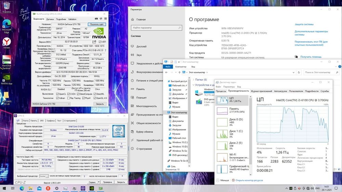The width and height of the screenshot is (342, 192).
Task: Open the Yandex desktop shortcut
Action: pyautogui.click(x=6, y=43)
